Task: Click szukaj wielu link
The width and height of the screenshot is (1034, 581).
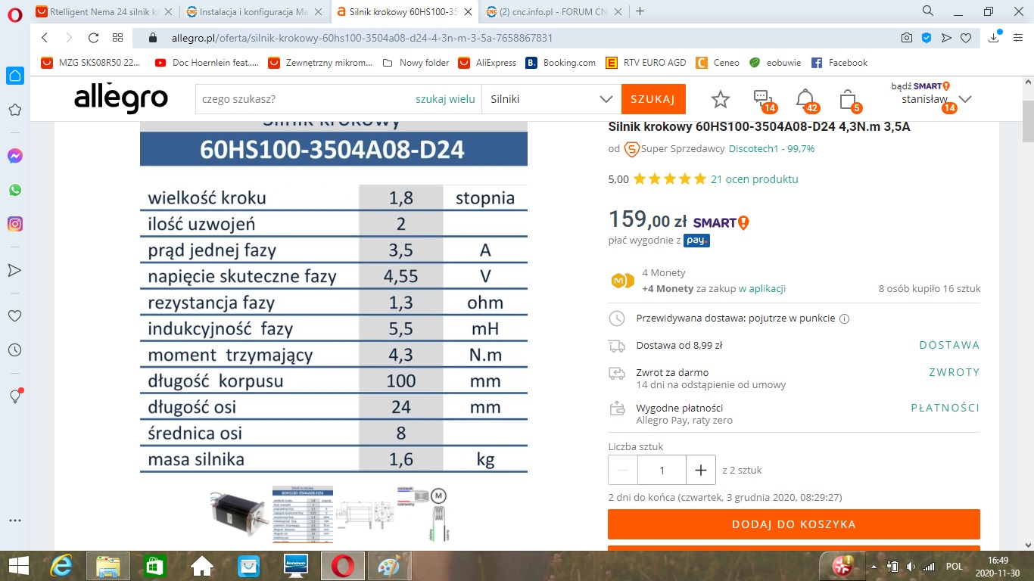Action: 445,99
